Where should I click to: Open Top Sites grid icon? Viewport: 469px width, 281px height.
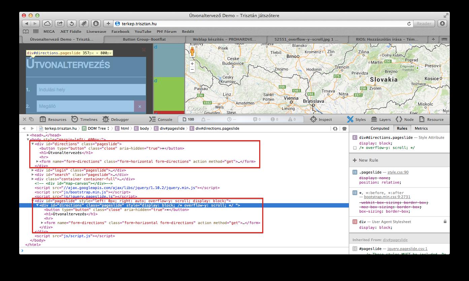tap(35, 32)
